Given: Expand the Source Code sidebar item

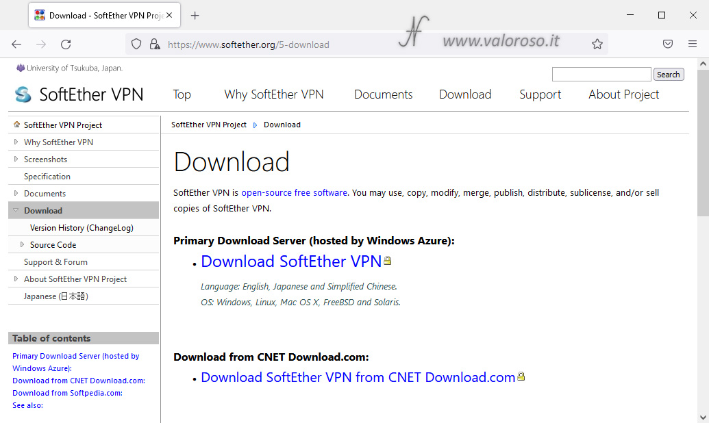Looking at the screenshot, I should point(22,244).
